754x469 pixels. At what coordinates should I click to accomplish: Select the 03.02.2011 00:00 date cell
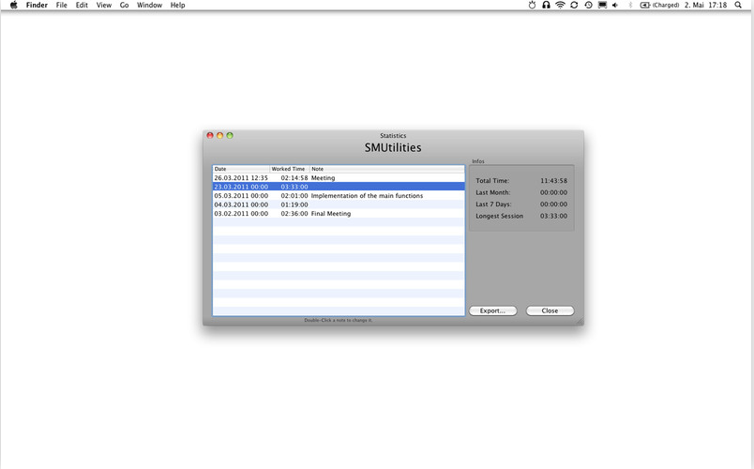241,214
